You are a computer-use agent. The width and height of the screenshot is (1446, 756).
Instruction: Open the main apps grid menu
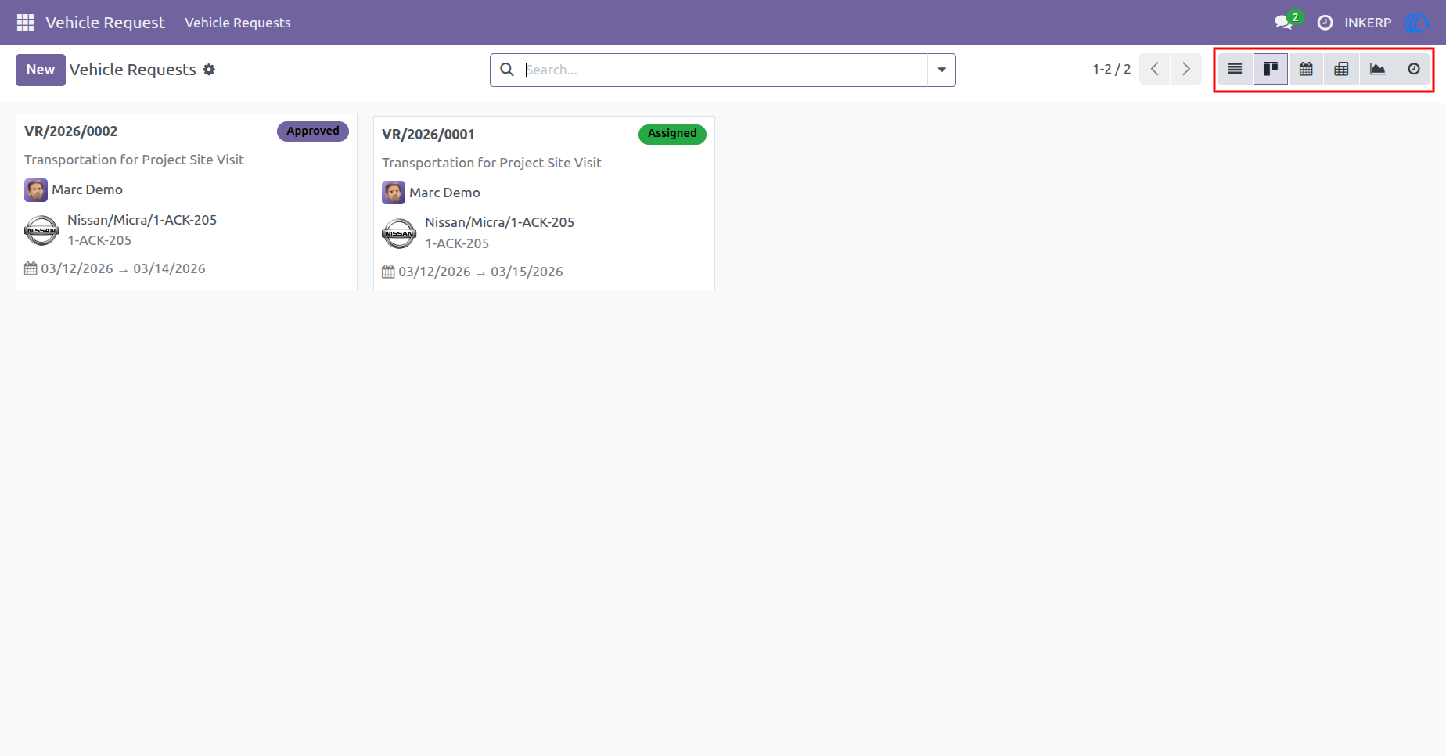click(x=25, y=23)
